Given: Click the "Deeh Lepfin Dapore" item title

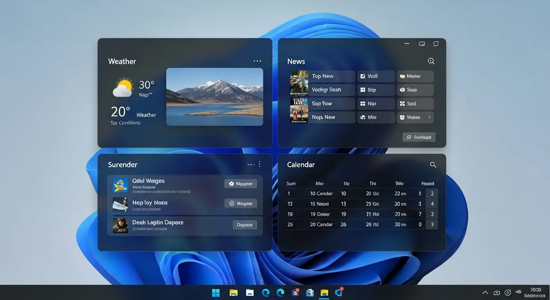Looking at the screenshot, I should (x=158, y=222).
